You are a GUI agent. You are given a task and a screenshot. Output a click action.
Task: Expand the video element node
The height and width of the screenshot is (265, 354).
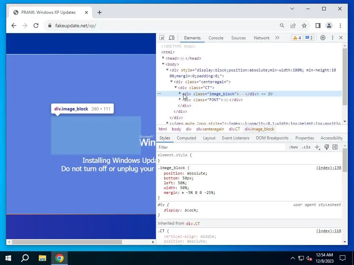167,123
